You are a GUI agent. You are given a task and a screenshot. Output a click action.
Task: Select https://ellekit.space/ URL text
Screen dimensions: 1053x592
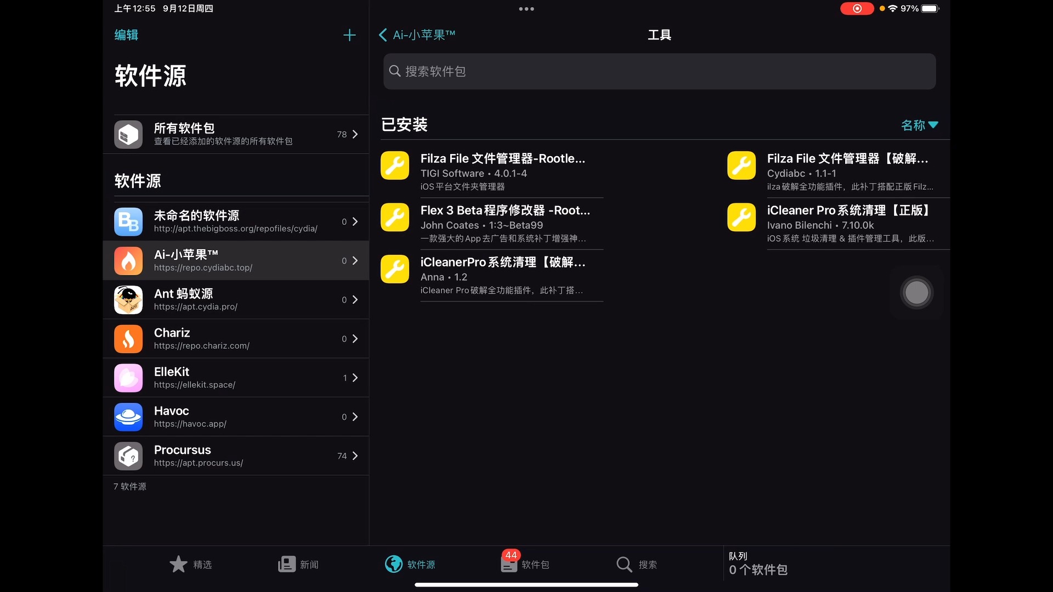point(195,385)
